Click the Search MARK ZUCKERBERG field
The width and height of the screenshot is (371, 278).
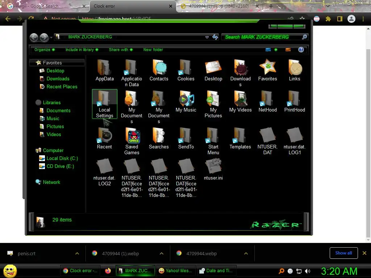click(264, 37)
